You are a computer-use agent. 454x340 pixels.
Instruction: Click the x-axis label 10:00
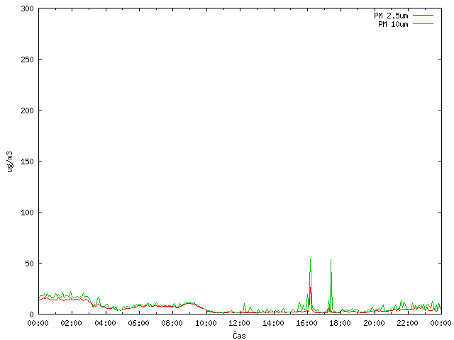point(206,323)
